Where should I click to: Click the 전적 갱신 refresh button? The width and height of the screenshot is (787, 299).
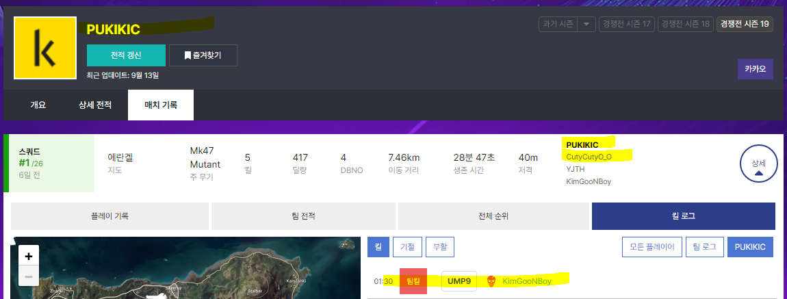click(126, 55)
